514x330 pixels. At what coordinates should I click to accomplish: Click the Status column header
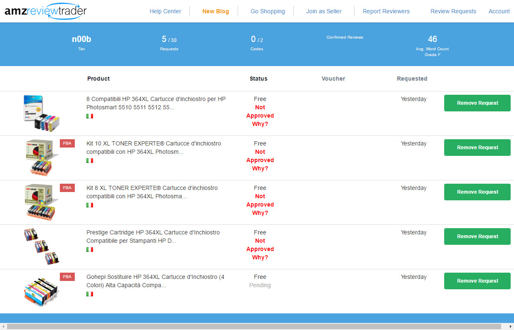tap(258, 79)
